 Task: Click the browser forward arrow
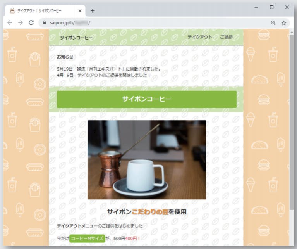20,23
